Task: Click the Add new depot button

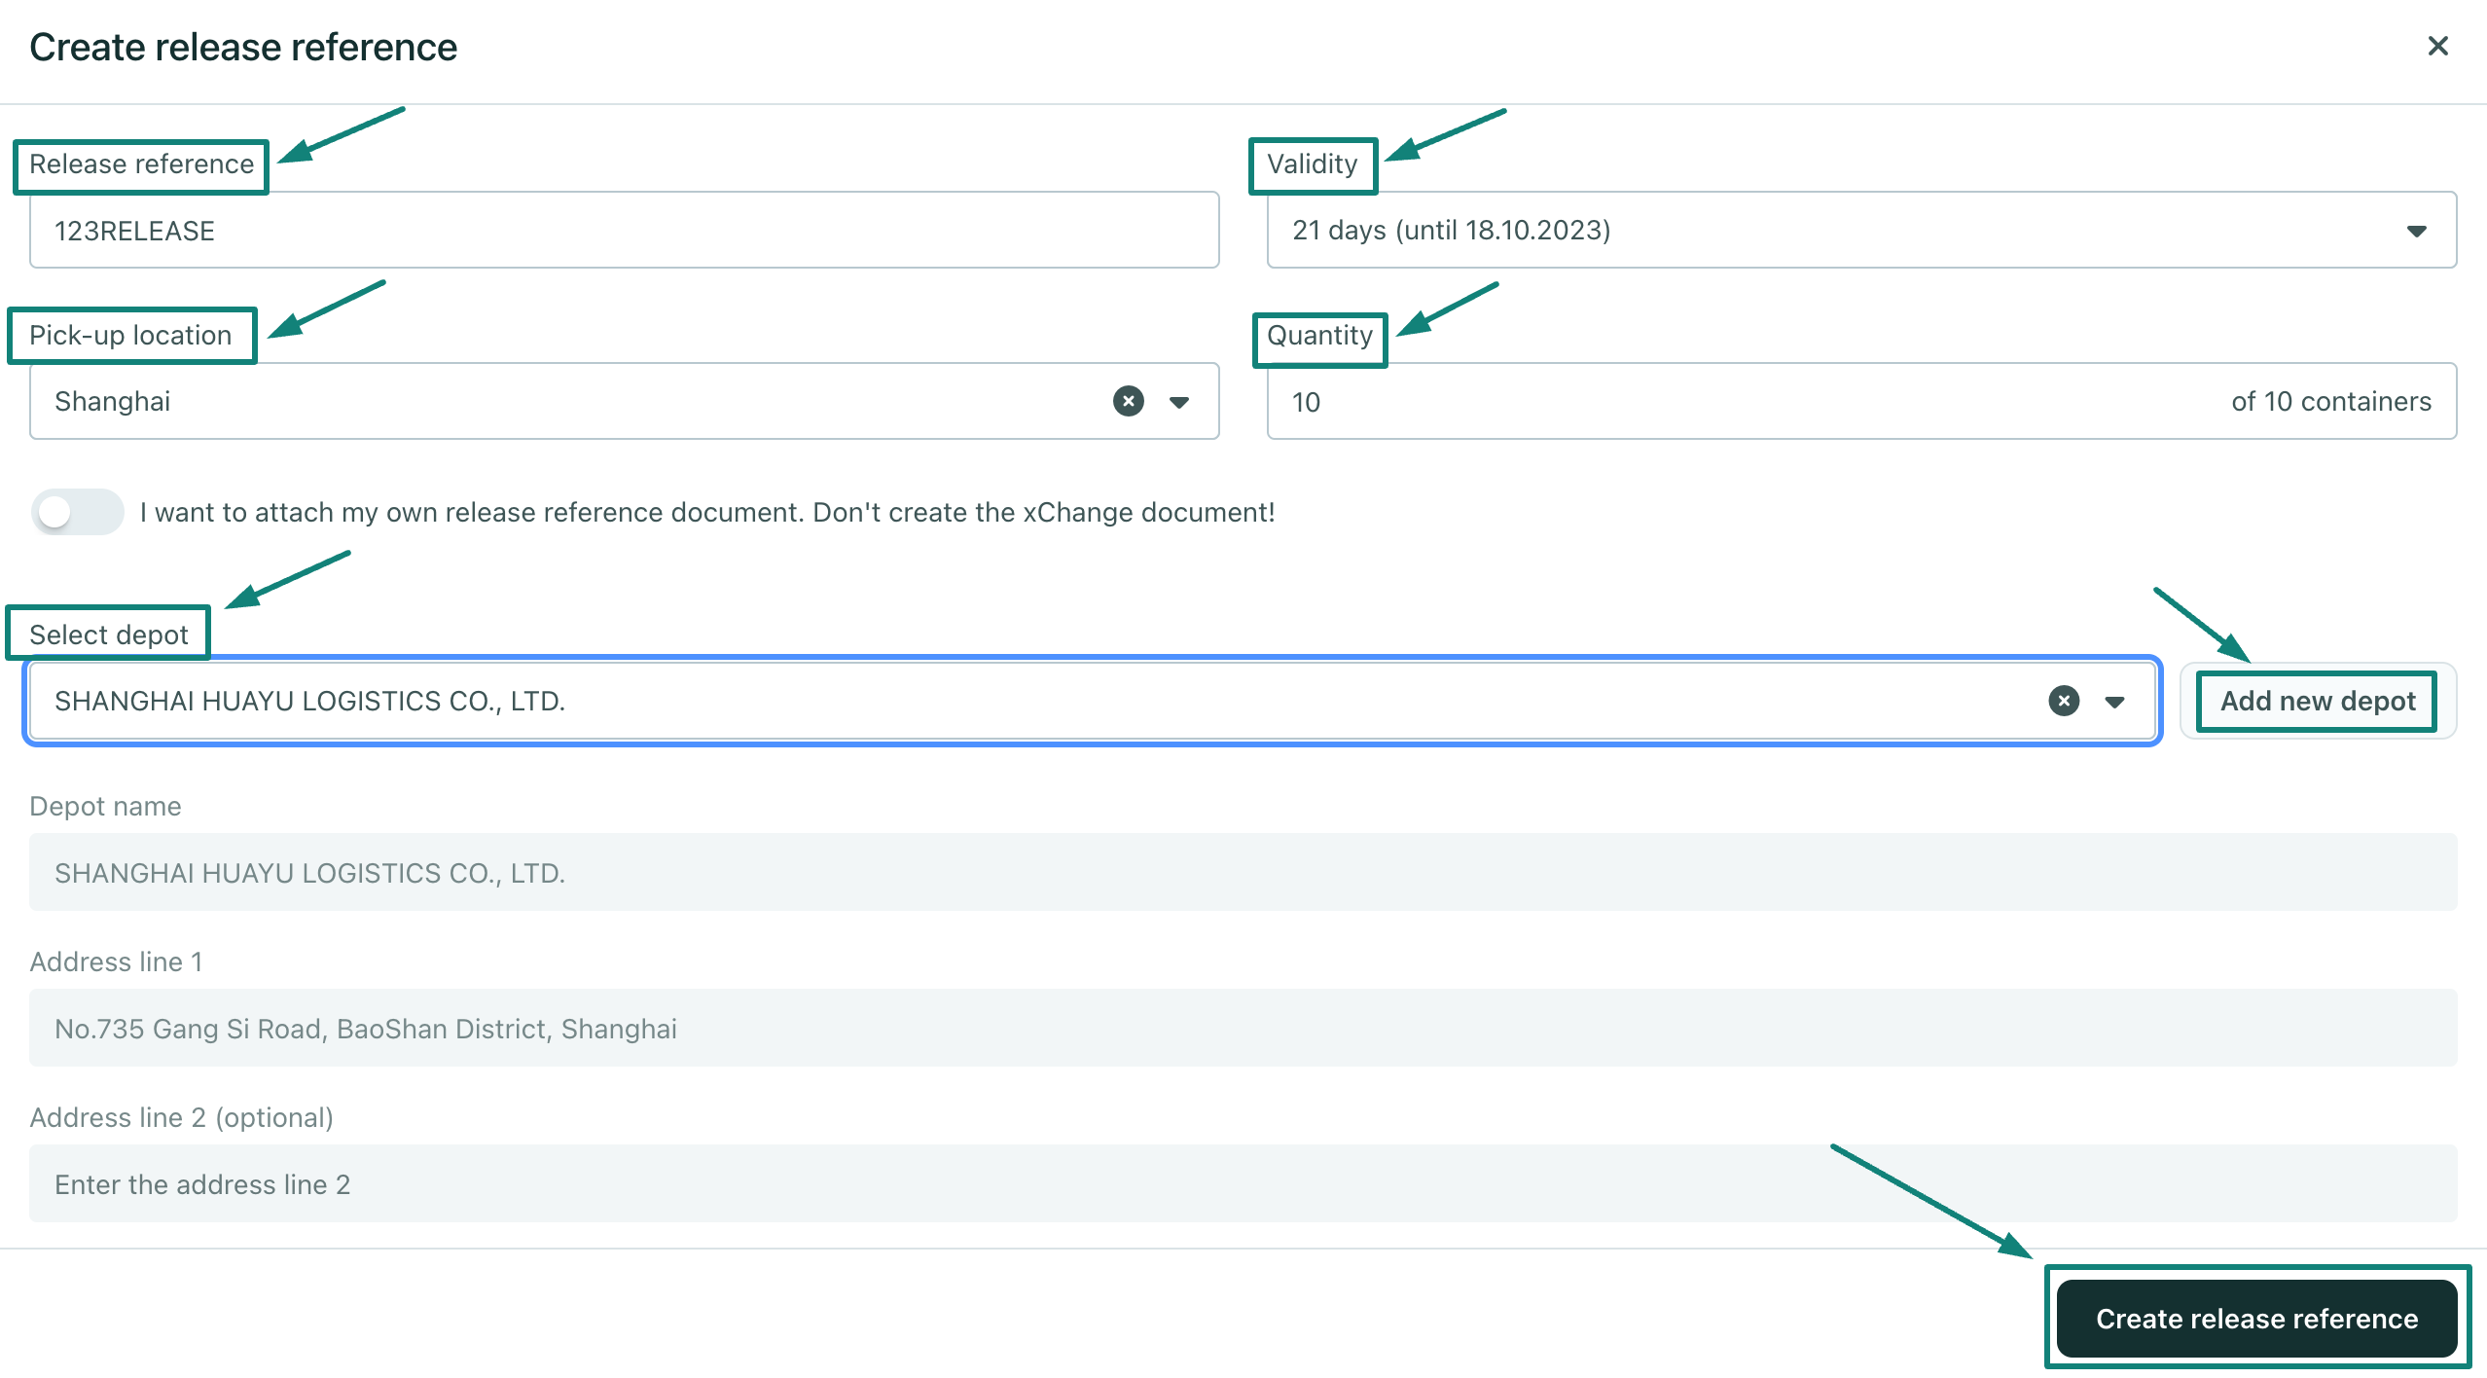Action: 2317,701
